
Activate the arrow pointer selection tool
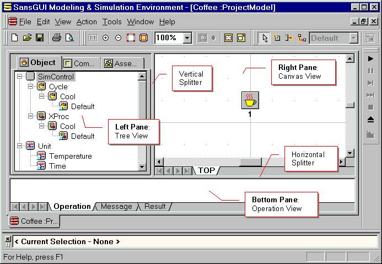tap(265, 38)
